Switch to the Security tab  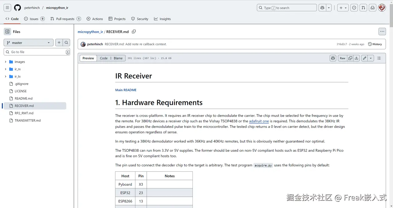140,19
